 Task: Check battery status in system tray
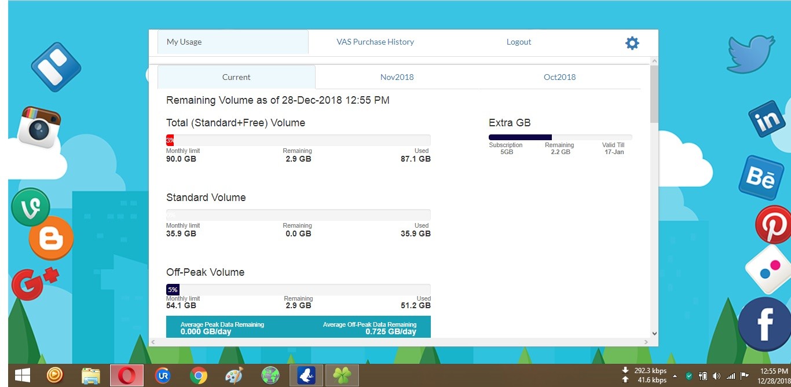[x=703, y=375]
